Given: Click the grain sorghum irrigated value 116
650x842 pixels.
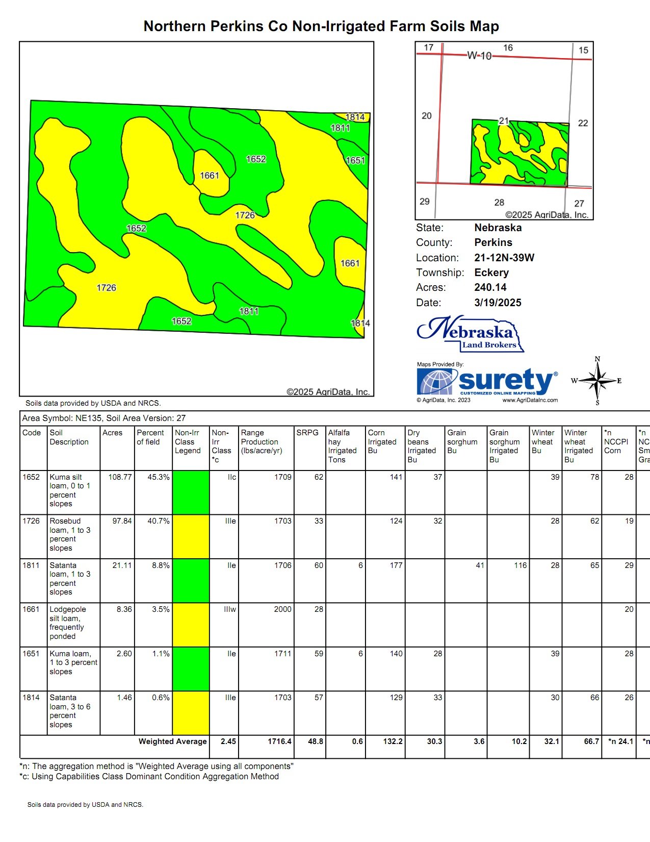Looking at the screenshot, I should [521, 565].
